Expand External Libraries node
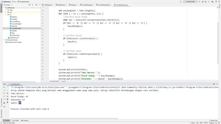The height and width of the screenshot is (124, 221). (4, 40)
